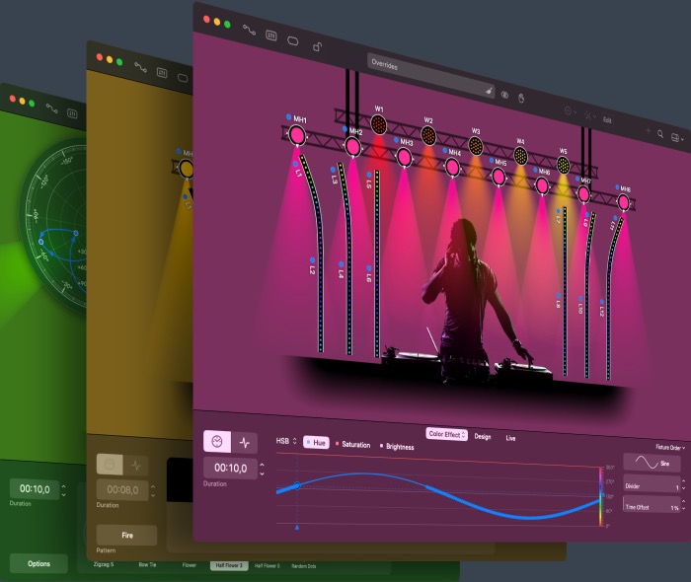Switch to the Live tab

point(510,438)
